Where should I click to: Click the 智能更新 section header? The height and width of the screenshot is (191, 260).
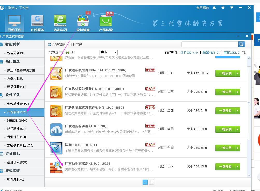tap(22, 44)
